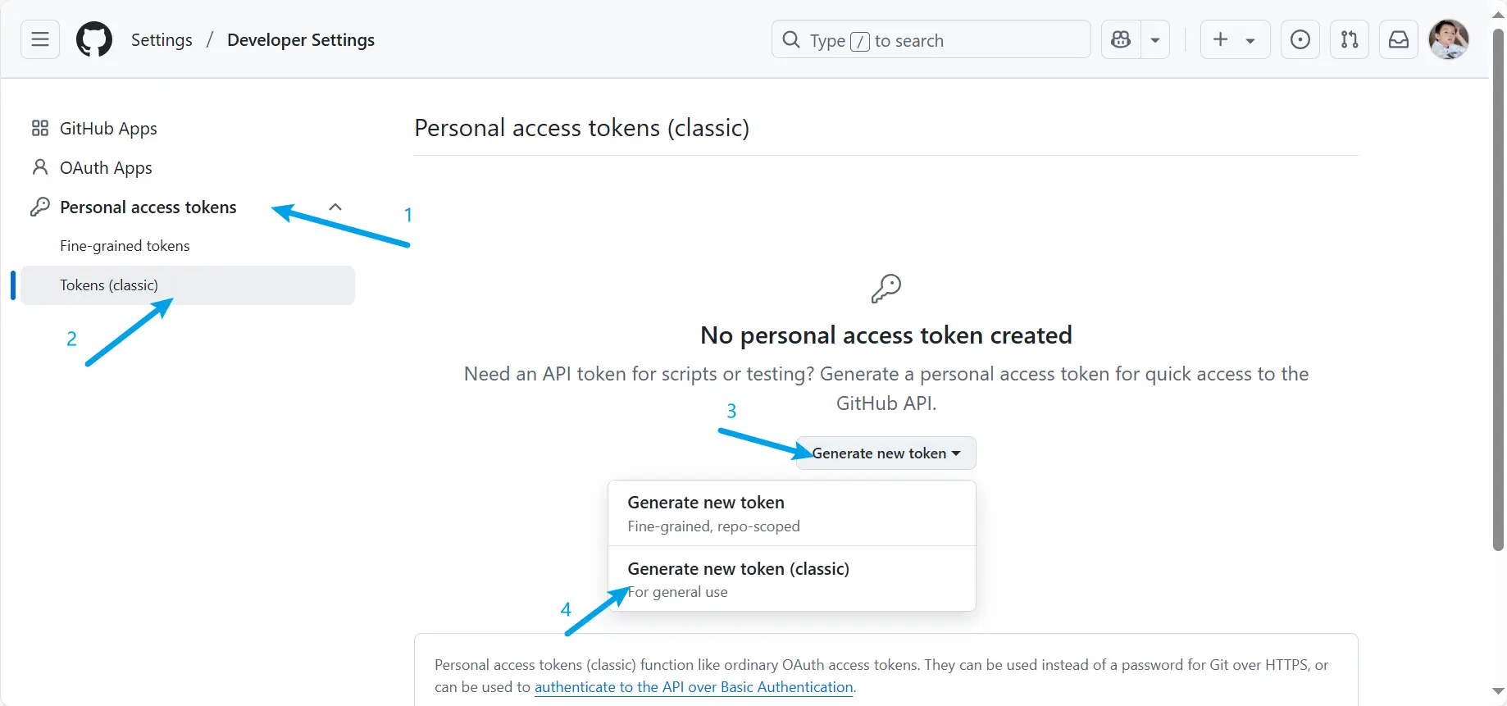Go to GitHub homepage via Octocat logo
Image resolution: width=1507 pixels, height=706 pixels.
click(94, 39)
